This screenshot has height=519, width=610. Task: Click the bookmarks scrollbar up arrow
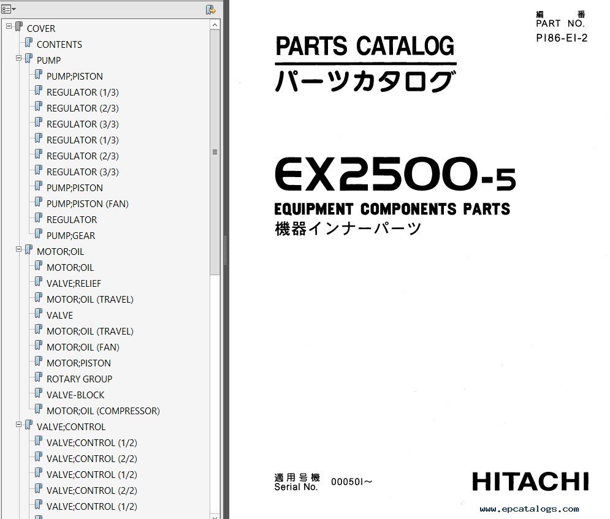[x=215, y=25]
